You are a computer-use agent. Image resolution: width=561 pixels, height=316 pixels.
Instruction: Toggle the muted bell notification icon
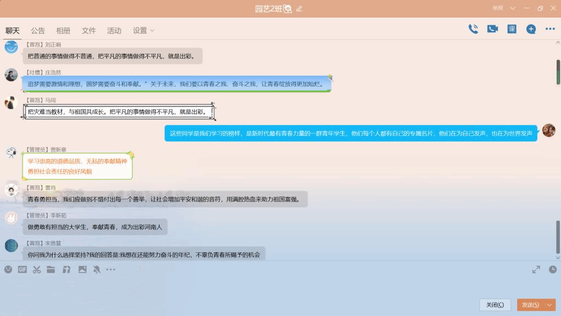coord(96,269)
